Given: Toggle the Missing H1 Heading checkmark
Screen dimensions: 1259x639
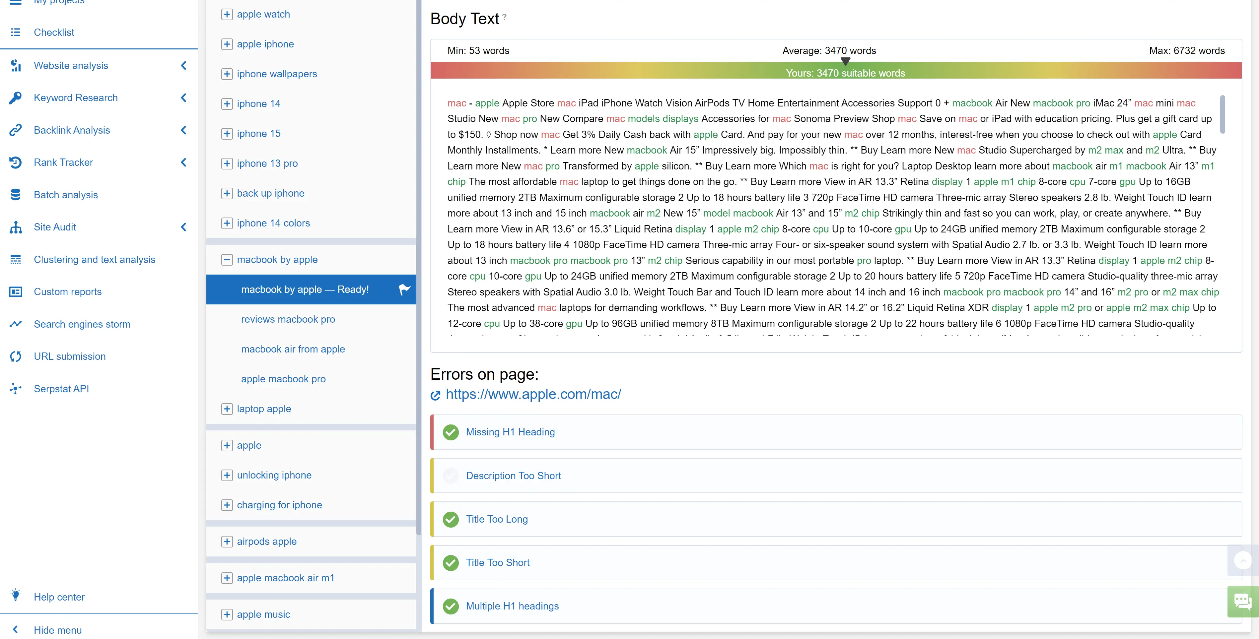Looking at the screenshot, I should pos(451,432).
